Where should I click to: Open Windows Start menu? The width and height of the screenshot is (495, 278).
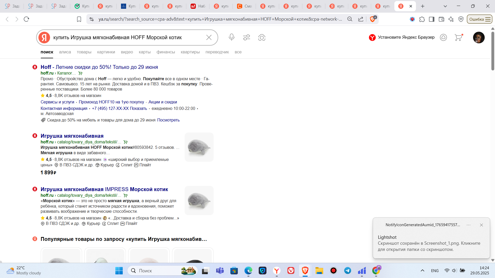pyautogui.click(x=119, y=271)
